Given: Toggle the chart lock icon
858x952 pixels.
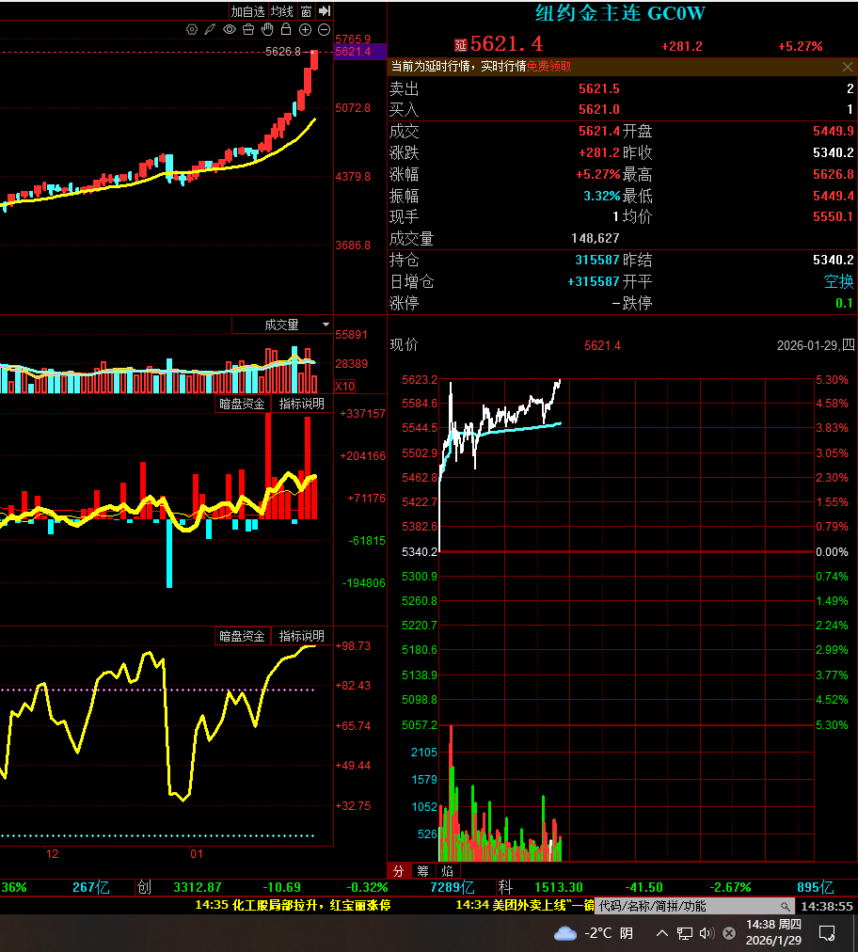Looking at the screenshot, I should coord(286,28).
